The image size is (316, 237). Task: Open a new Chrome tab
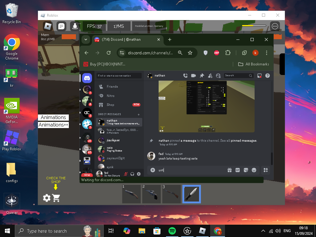click(170, 39)
